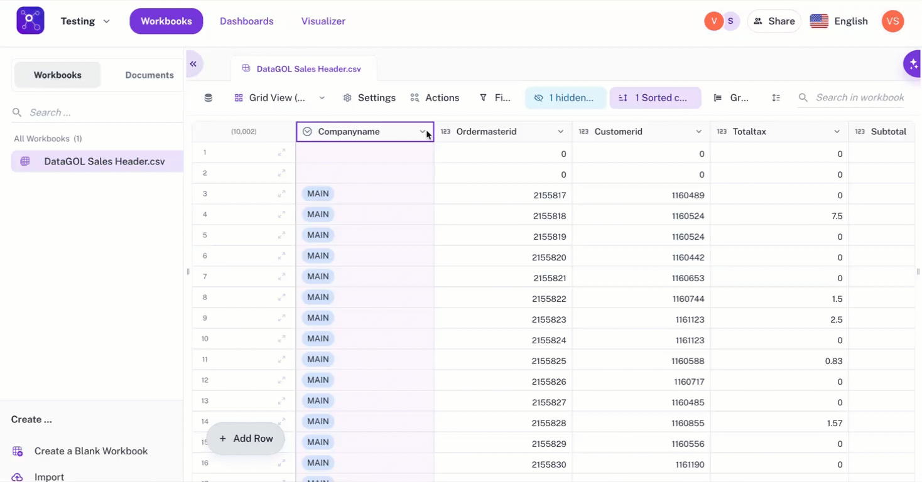Open the 1 Sorted column control

tap(655, 98)
